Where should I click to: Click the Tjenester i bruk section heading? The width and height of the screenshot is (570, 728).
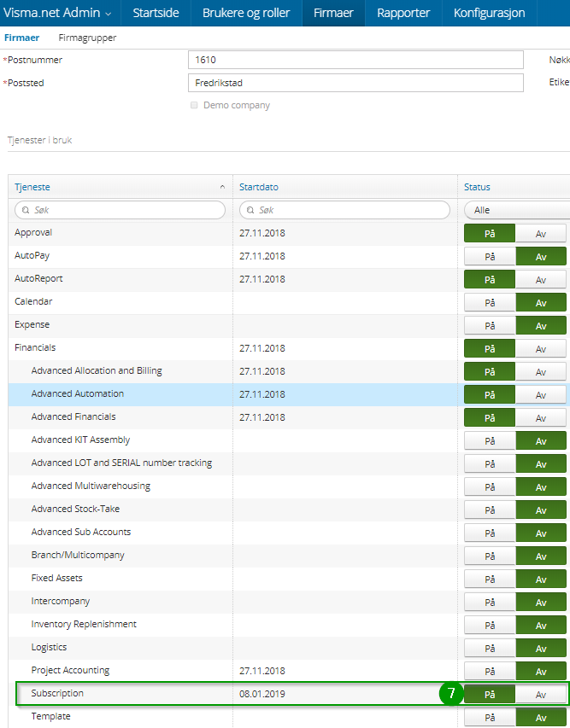point(39,140)
